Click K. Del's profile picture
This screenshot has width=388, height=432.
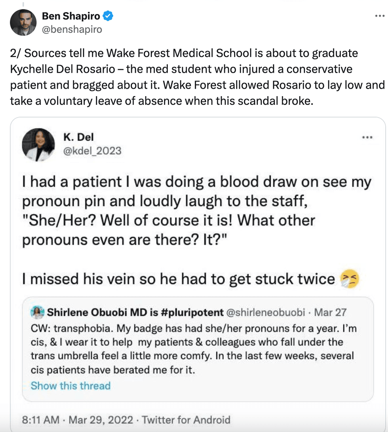point(38,144)
